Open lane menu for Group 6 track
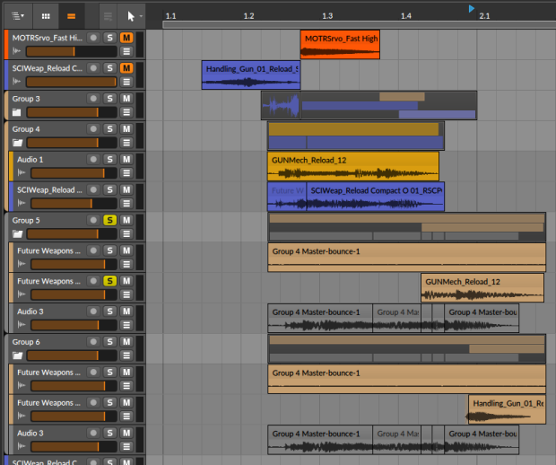 pos(126,355)
